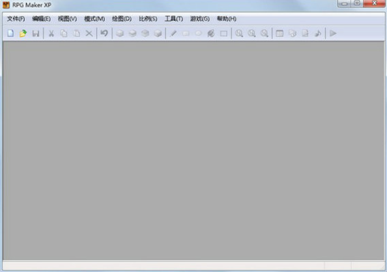Open the 文件(F) menu
Screen dimensions: 387x272
click(16, 19)
